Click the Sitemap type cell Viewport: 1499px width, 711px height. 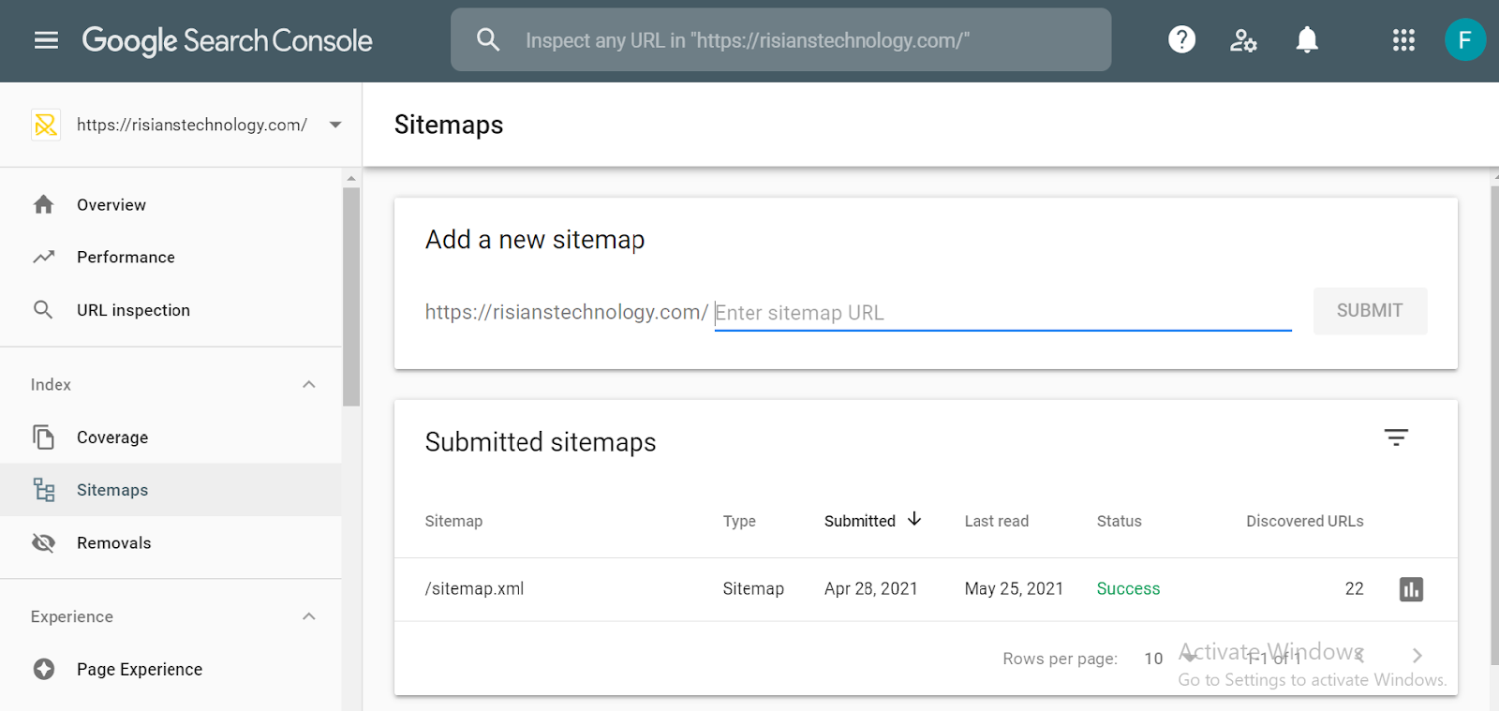[753, 588]
